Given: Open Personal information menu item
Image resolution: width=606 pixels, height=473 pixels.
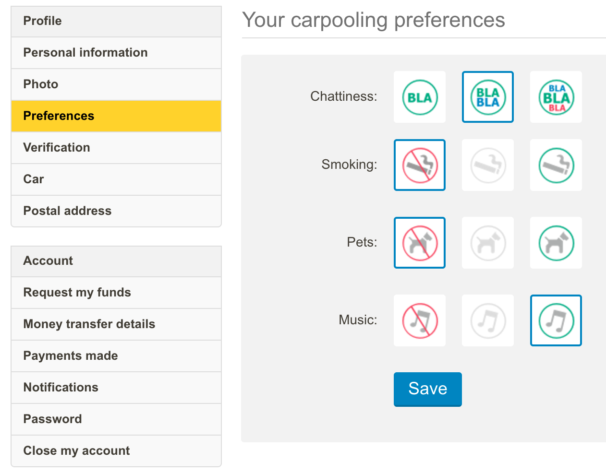Looking at the screenshot, I should pyautogui.click(x=85, y=52).
